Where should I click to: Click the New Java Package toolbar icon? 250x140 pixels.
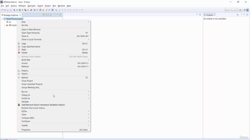(31, 10)
